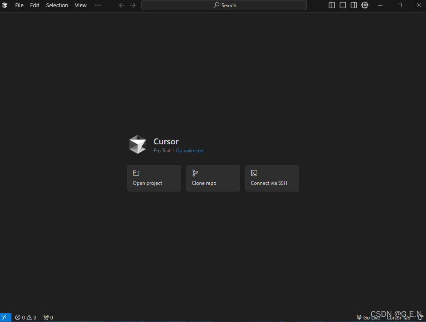
Task: Click the folder icon on Open project
Action: coord(136,173)
